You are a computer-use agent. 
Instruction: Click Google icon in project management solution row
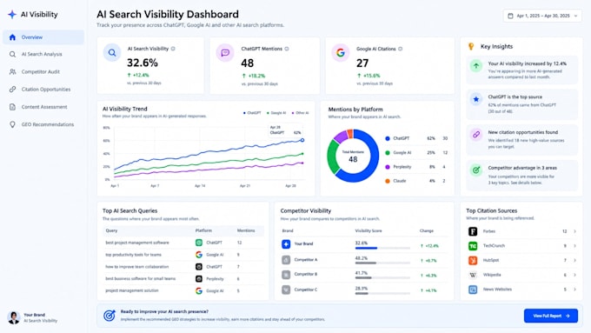pyautogui.click(x=199, y=290)
